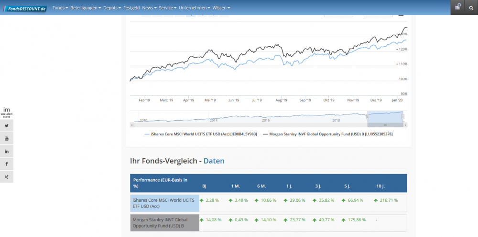Click the iShares 3,48 % value
Image resolution: width=478 pixels, height=237 pixels.
click(x=241, y=200)
